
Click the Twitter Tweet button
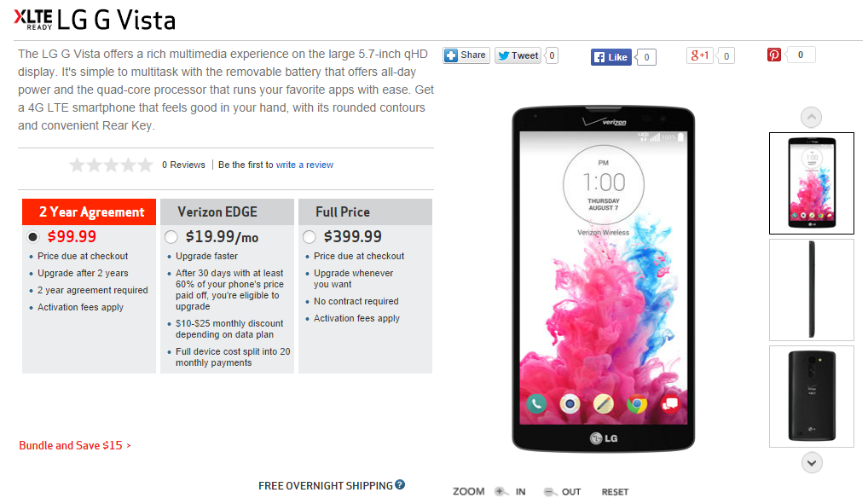click(518, 55)
